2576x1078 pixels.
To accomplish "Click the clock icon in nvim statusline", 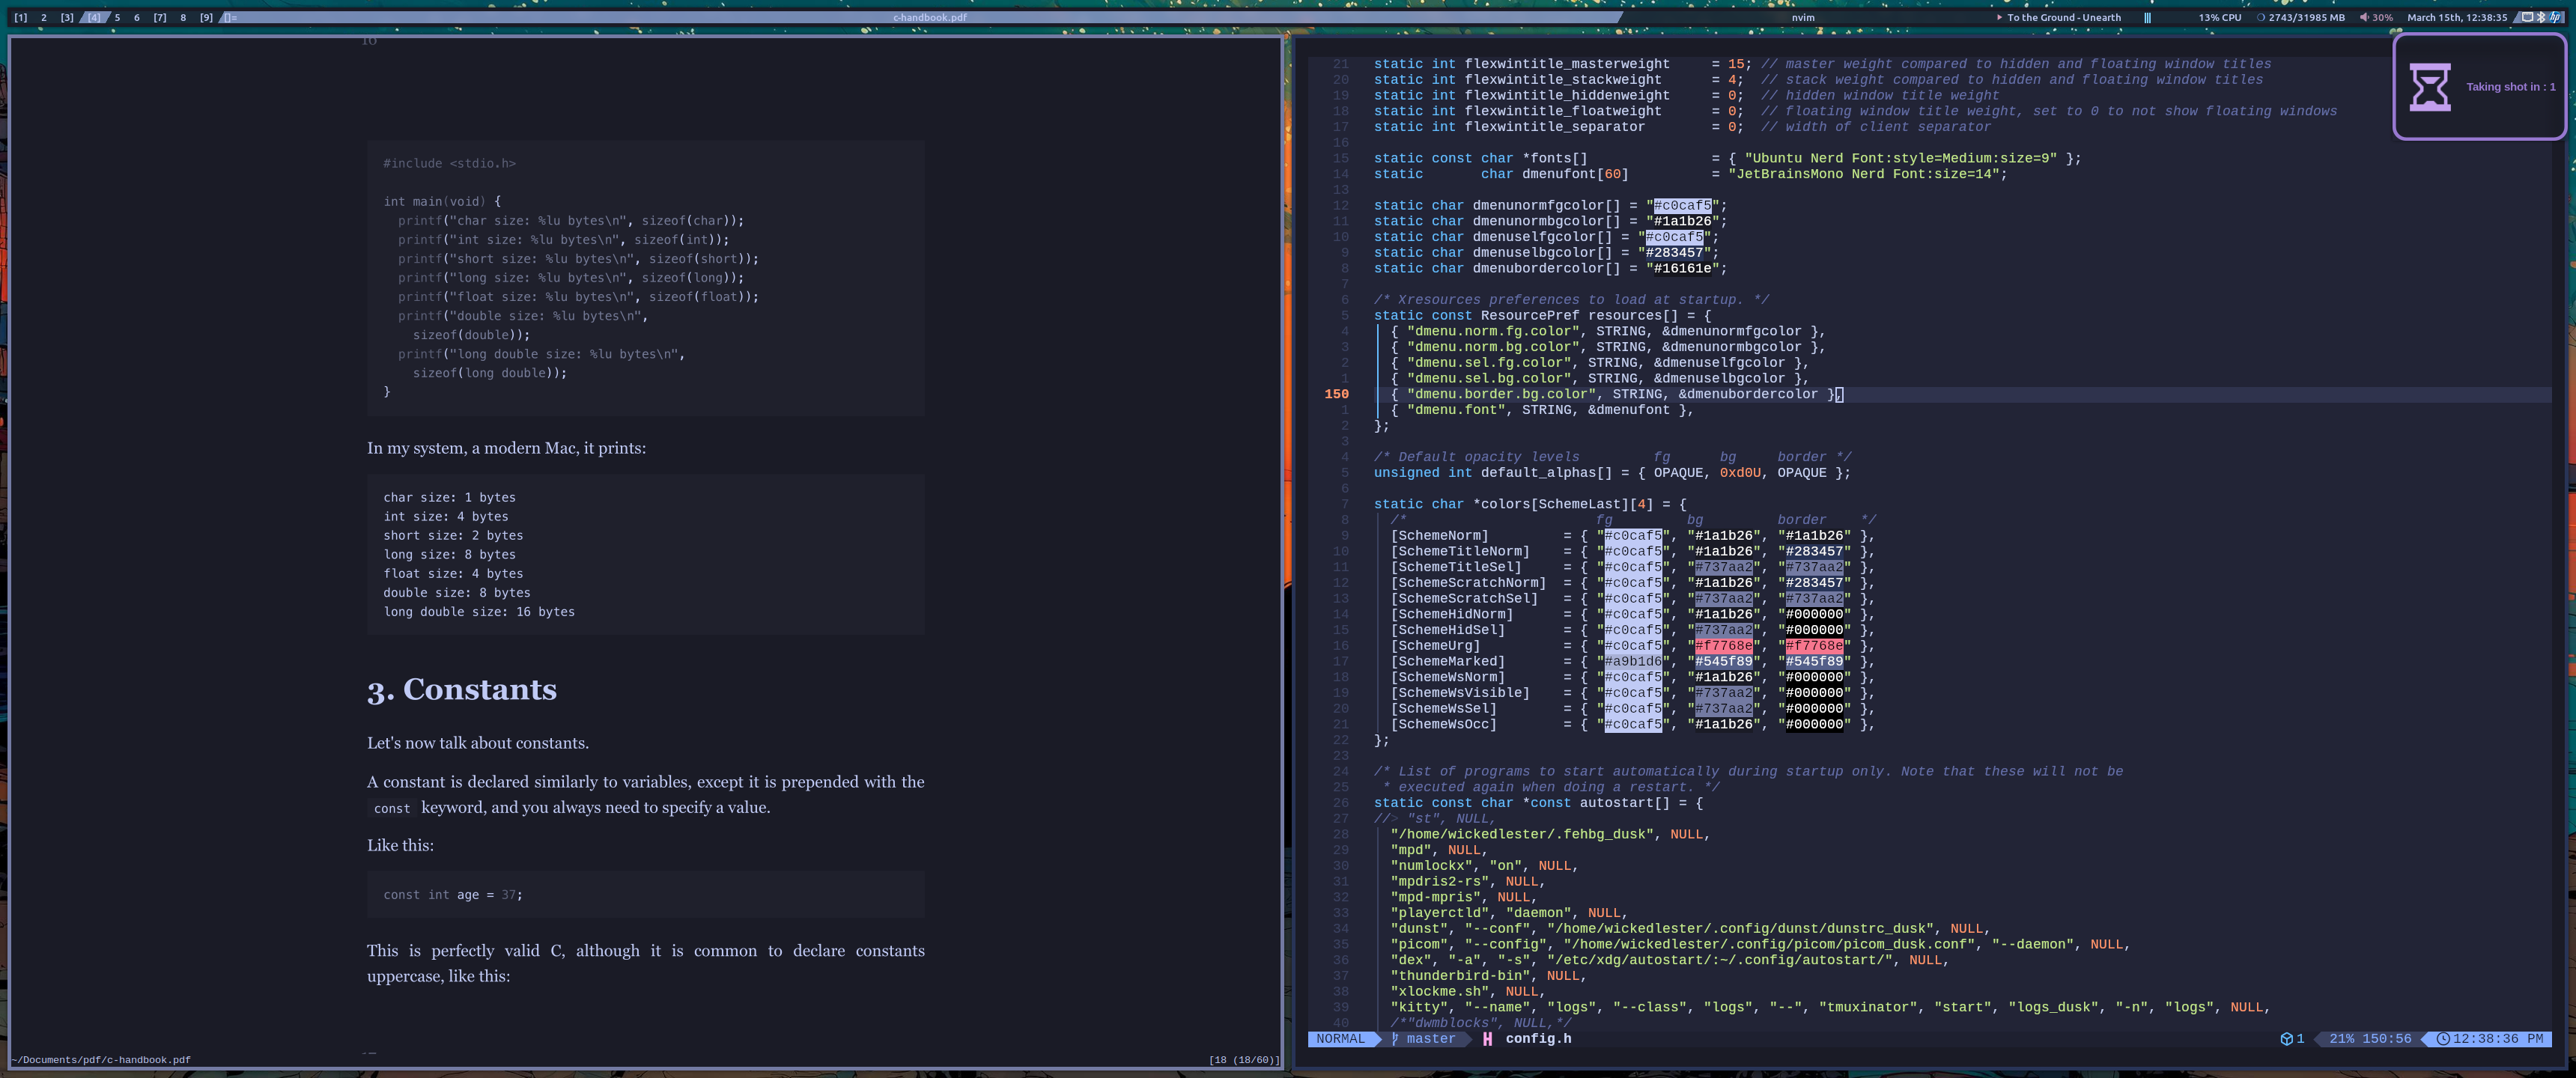I will [2443, 1039].
